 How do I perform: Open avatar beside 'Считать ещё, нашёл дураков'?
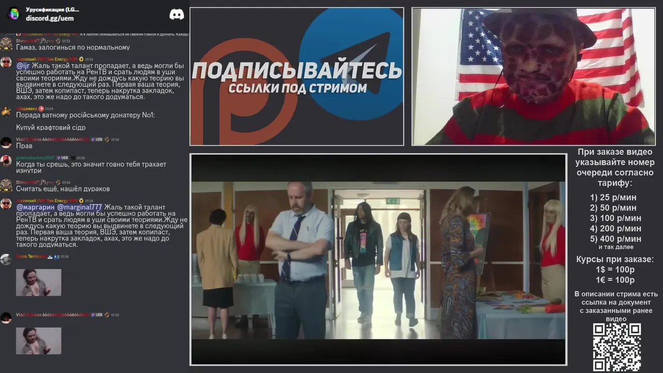click(6, 185)
